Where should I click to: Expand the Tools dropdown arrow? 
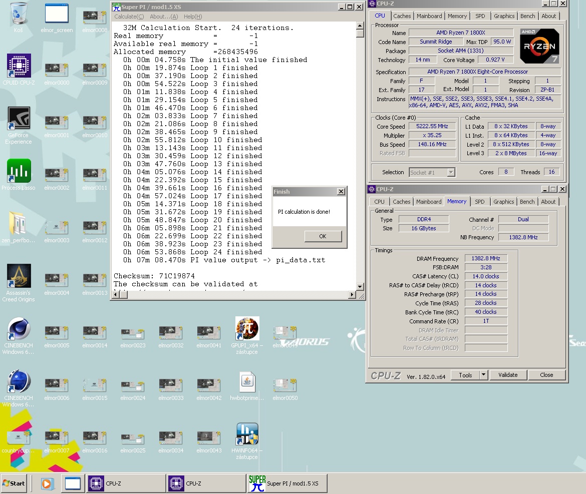(484, 374)
